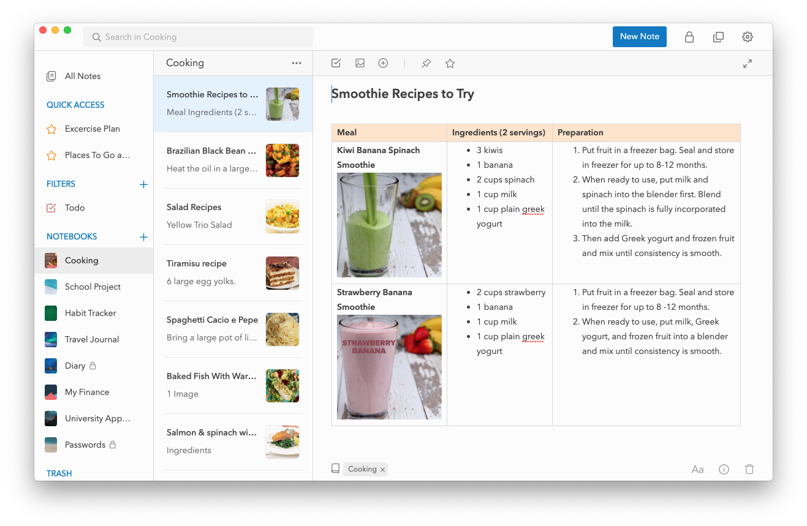
Task: Open the Places To Go a... quick access note
Action: 97,156
